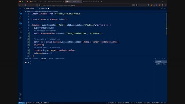Open the browser application menu

click(x=165, y=5)
